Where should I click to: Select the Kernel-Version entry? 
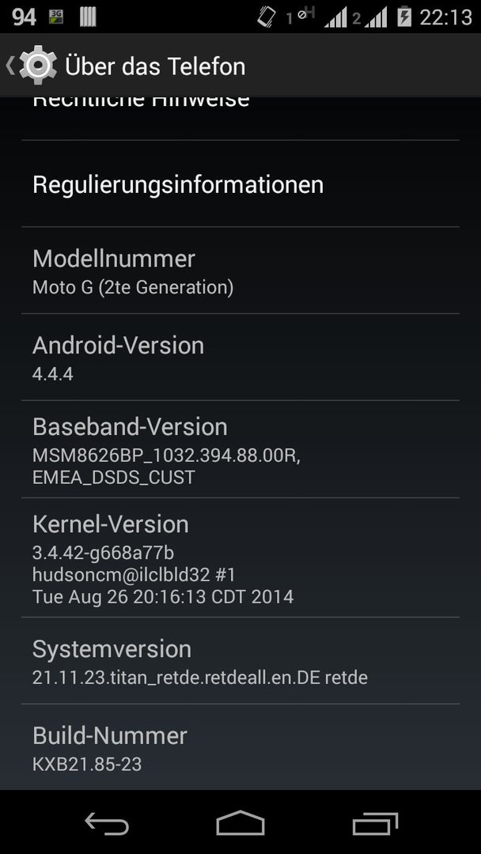240,557
